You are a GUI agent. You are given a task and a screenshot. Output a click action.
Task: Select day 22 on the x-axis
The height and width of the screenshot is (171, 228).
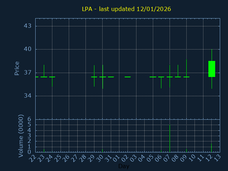pyautogui.click(x=33, y=157)
